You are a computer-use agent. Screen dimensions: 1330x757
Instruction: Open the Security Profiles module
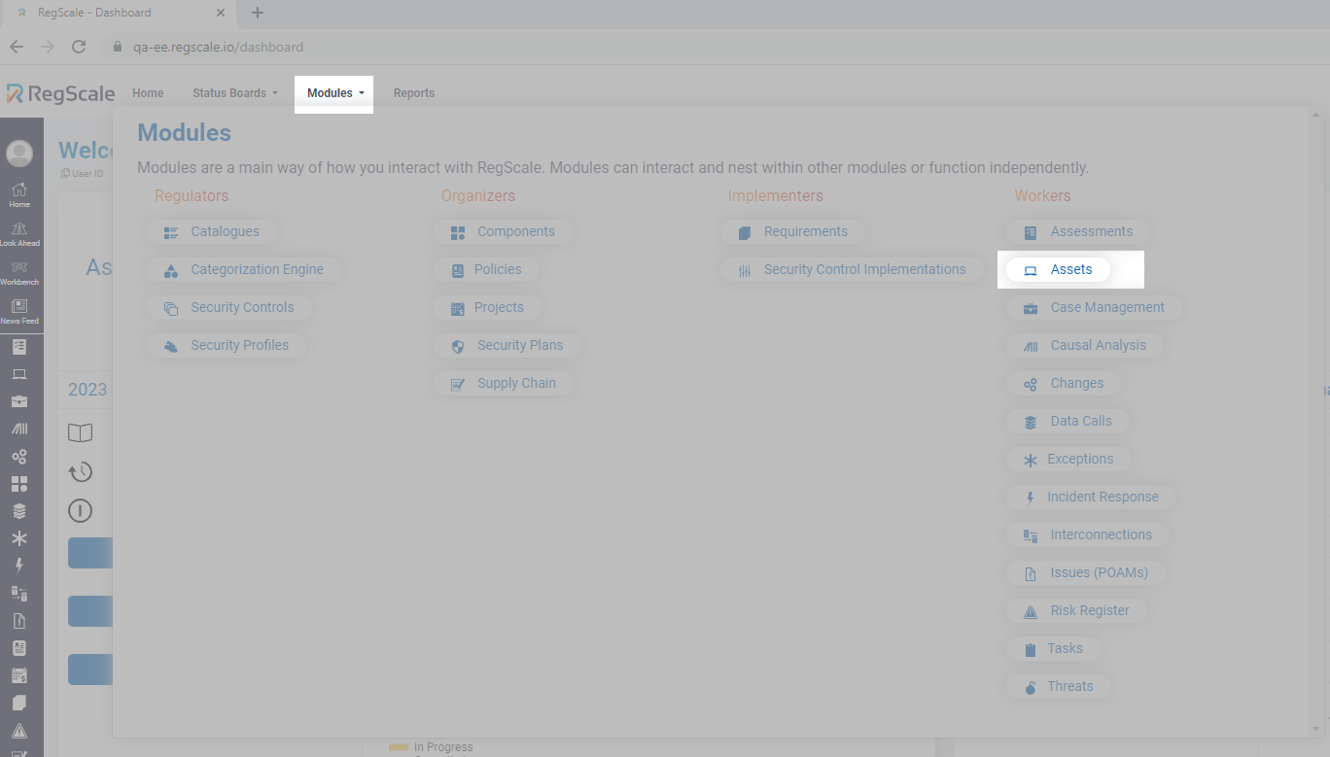(x=227, y=346)
